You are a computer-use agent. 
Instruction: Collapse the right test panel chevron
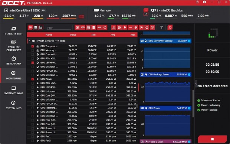[x=196, y=84]
